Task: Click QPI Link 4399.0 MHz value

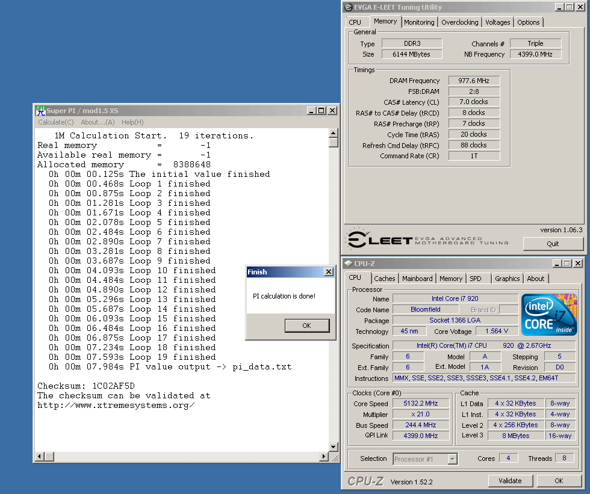Action: 421,436
